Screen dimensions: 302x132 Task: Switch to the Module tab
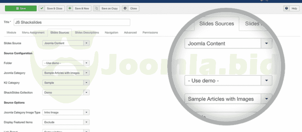pos(11,33)
